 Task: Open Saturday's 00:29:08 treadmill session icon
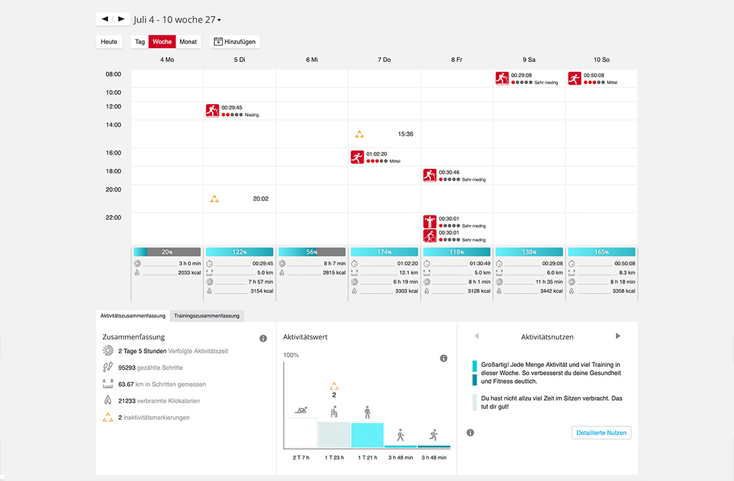point(502,78)
